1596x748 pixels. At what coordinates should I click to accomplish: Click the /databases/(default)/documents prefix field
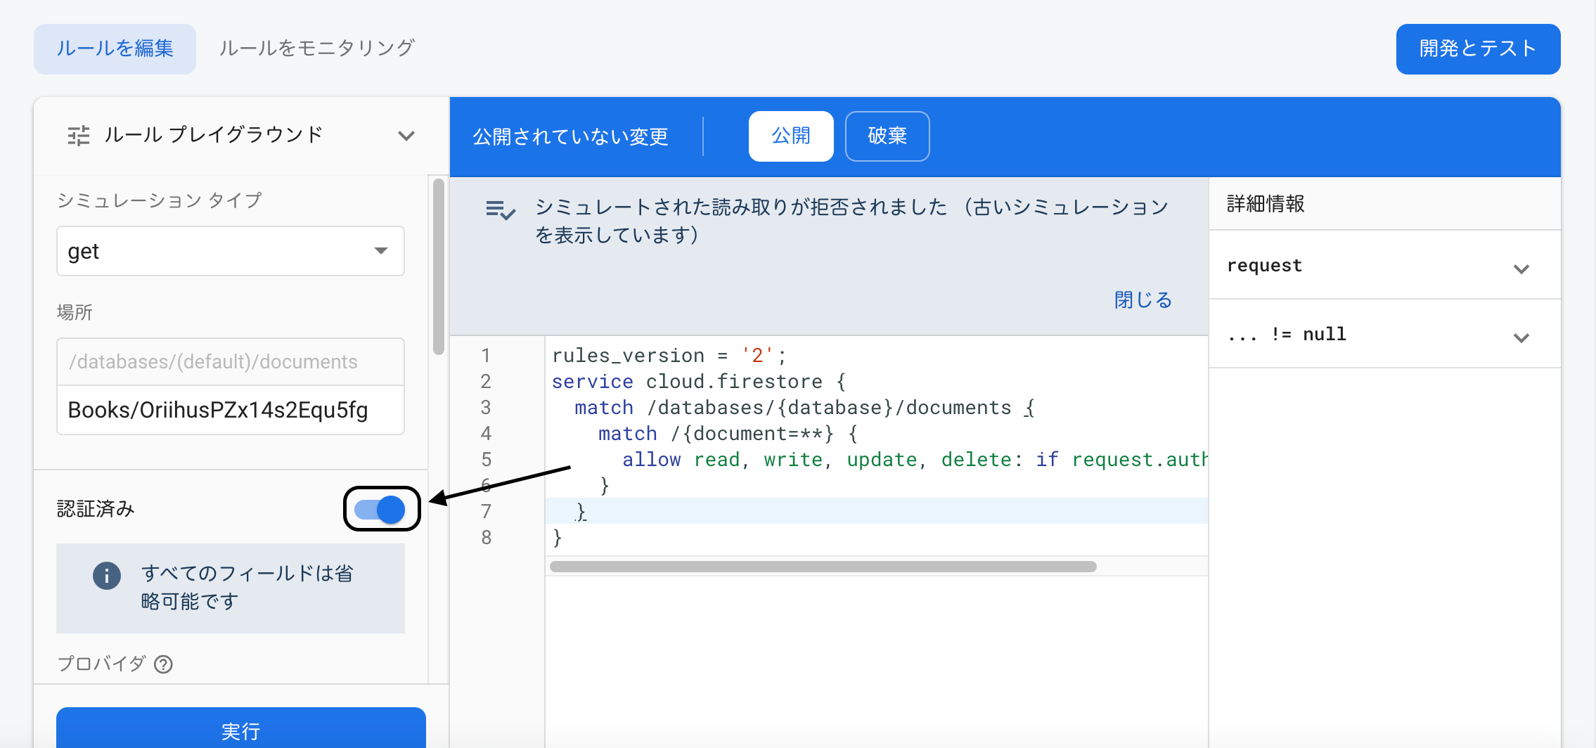(231, 362)
